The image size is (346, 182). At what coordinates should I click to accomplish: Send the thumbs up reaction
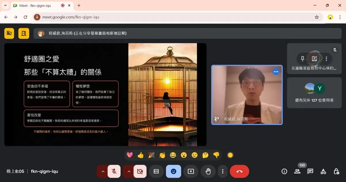[140, 155]
